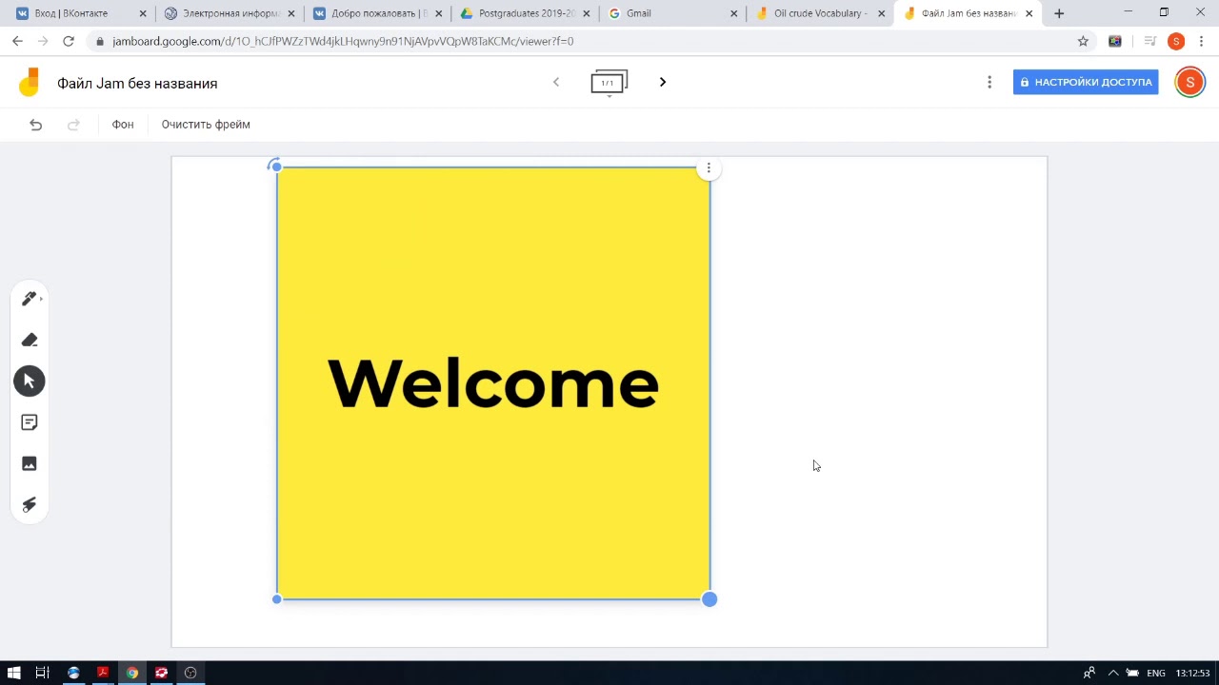
Task: Add a sticky note
Action: click(x=30, y=422)
